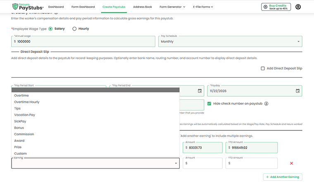Toggle the Earning dropdown arrow
Viewport: 314px width, 182px height.
click(176, 163)
